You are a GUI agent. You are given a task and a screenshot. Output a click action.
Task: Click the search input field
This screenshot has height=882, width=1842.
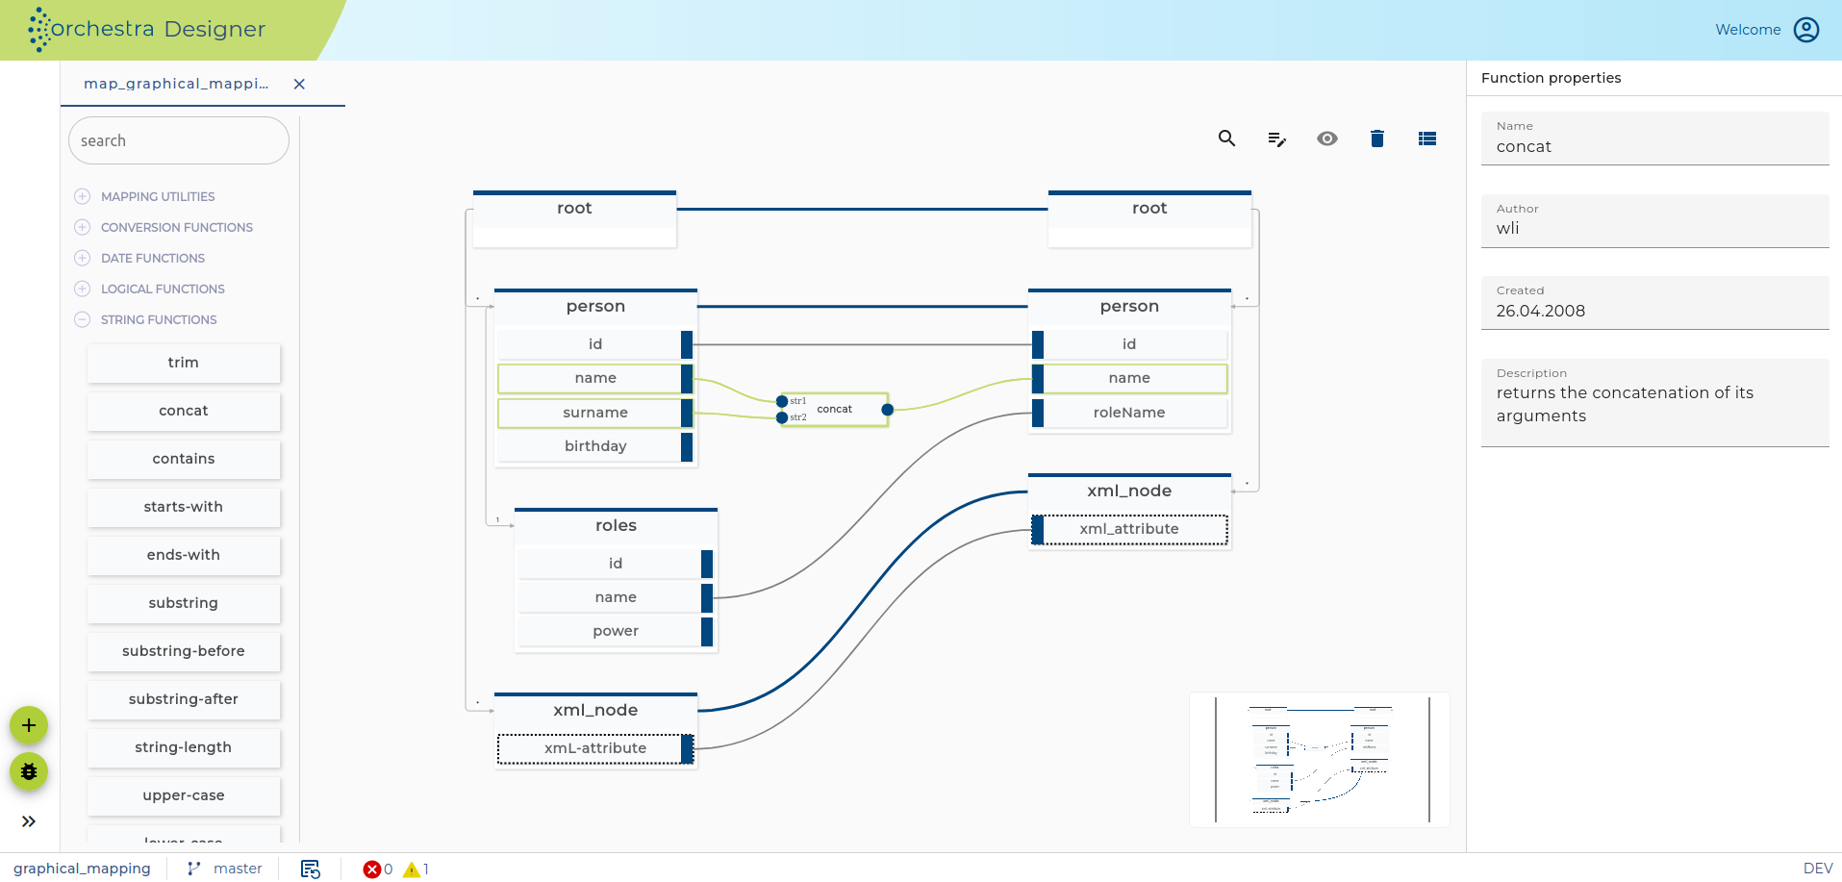point(179,140)
